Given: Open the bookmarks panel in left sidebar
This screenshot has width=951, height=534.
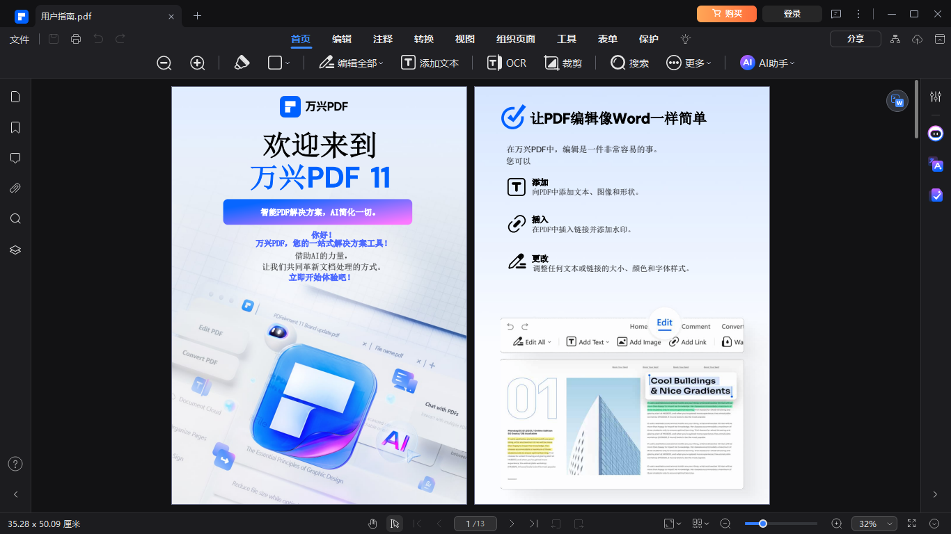Looking at the screenshot, I should pyautogui.click(x=15, y=127).
